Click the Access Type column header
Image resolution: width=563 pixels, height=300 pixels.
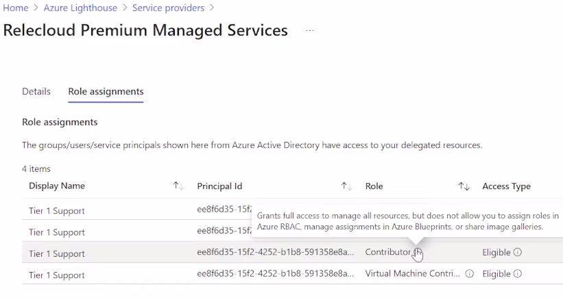click(506, 186)
